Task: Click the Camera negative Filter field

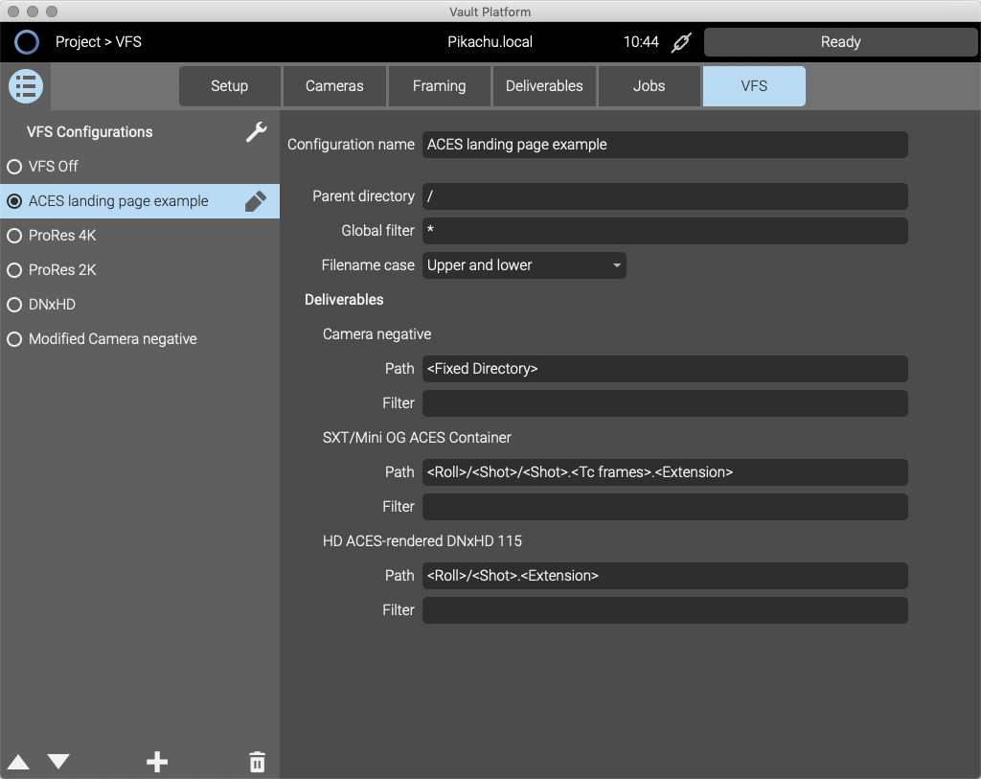Action: coord(664,403)
